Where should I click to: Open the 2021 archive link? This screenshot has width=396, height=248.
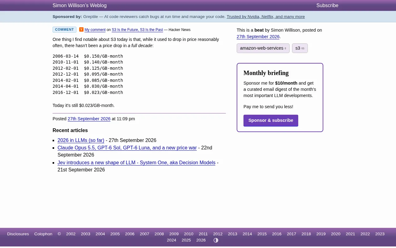[x=351, y=234]
